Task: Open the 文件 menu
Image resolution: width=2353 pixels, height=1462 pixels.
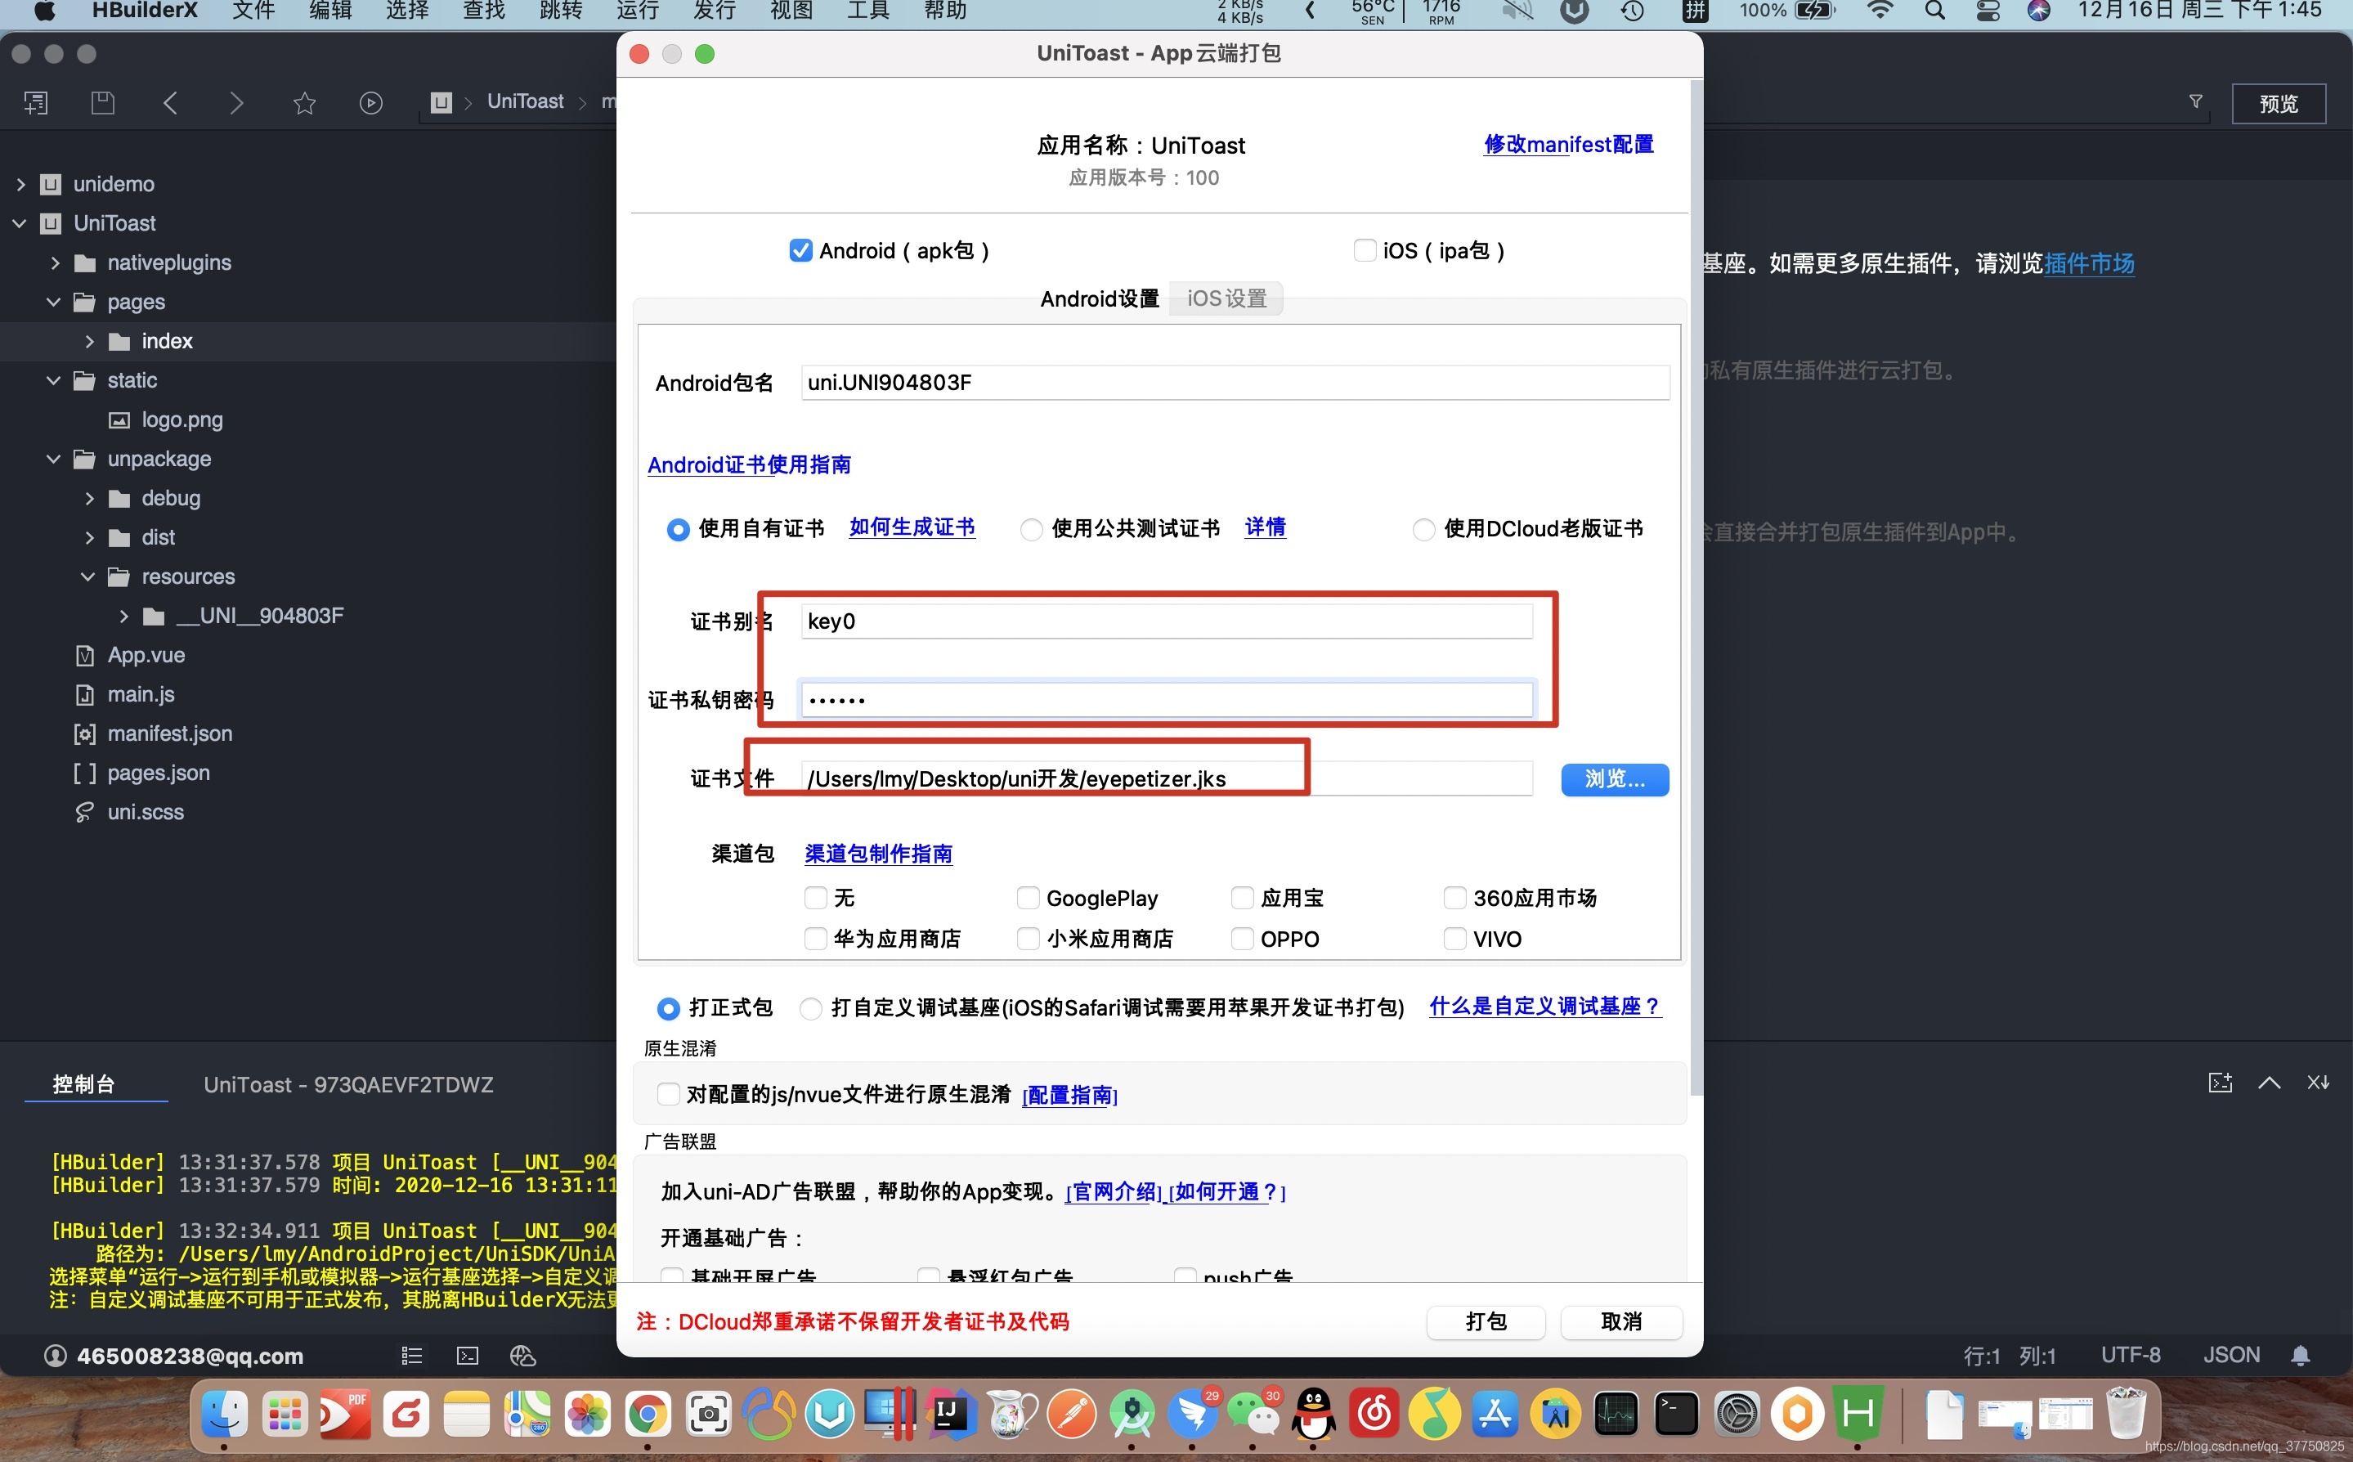Action: 253,11
